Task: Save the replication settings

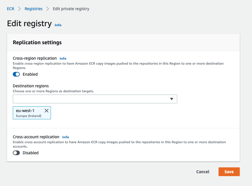Action: [229, 172]
